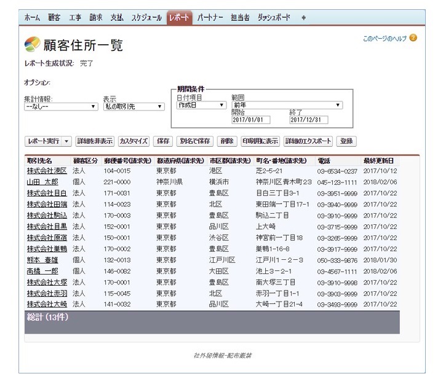Image resolution: width=443 pixels, height=387 pixels.
Task: Sort by the 顧客区分 column header
Action: point(86,161)
